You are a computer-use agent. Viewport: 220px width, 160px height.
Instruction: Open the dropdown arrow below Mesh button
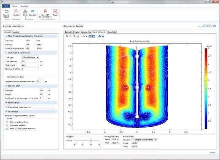[x=25, y=17]
